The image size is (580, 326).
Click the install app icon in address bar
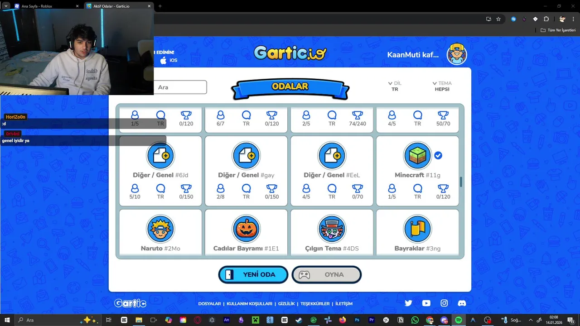coord(488,19)
